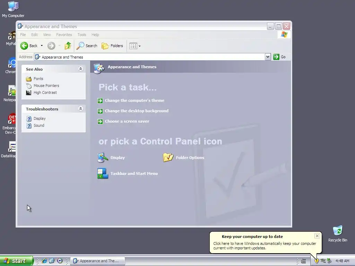Open Mouse Pointers from See Also
Screen dimensions: 355x266
[28, 86]
